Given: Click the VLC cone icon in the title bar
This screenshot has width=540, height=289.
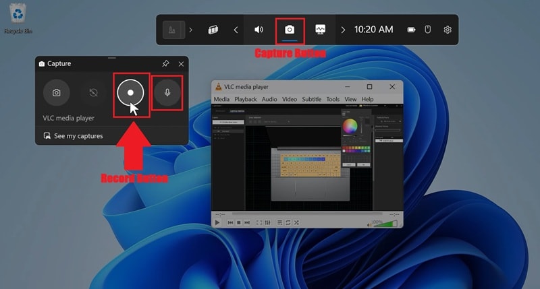Looking at the screenshot, I should [x=218, y=87].
